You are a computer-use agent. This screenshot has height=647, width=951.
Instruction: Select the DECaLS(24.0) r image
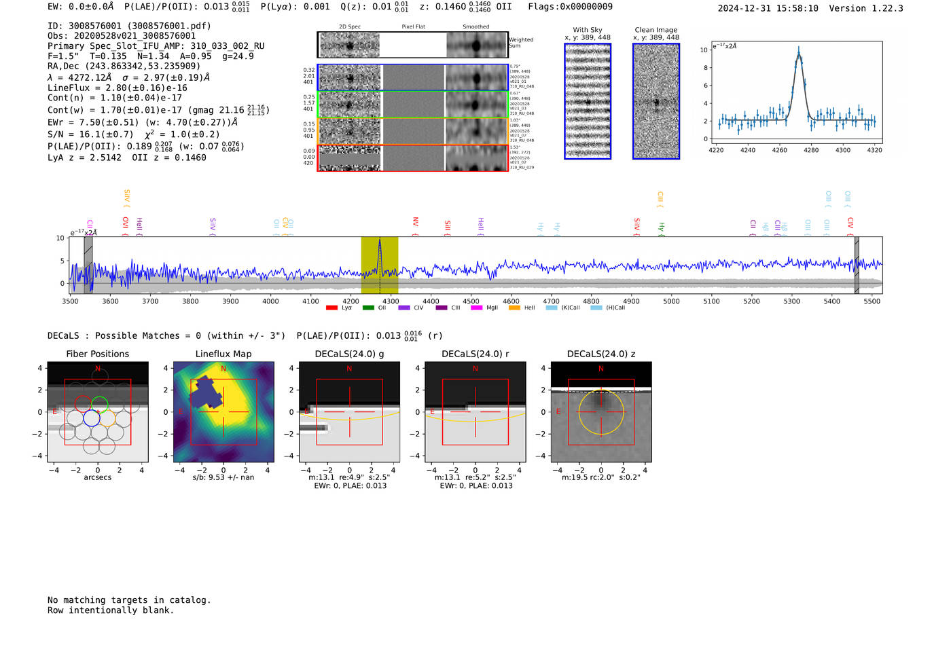tap(475, 412)
